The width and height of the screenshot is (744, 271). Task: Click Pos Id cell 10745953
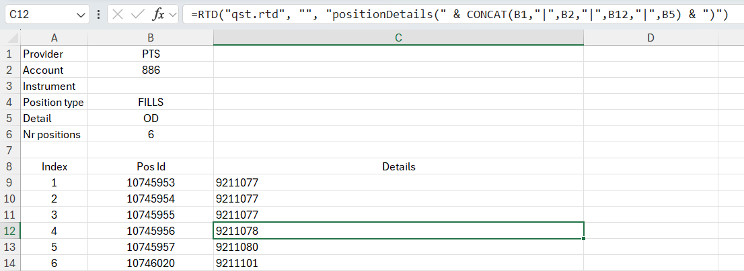[x=151, y=182]
